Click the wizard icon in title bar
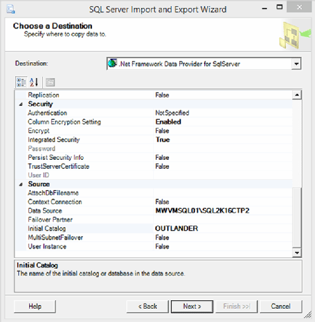 pos(11,10)
